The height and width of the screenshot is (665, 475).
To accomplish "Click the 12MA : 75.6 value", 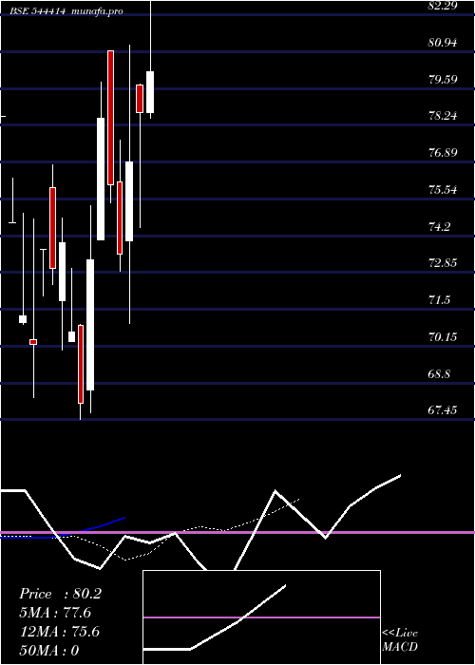I will click(x=60, y=632).
